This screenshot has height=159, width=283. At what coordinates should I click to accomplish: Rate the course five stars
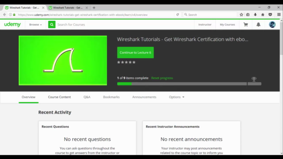134,62
